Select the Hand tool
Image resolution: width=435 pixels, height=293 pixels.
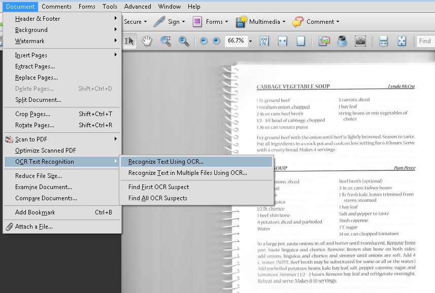(147, 41)
